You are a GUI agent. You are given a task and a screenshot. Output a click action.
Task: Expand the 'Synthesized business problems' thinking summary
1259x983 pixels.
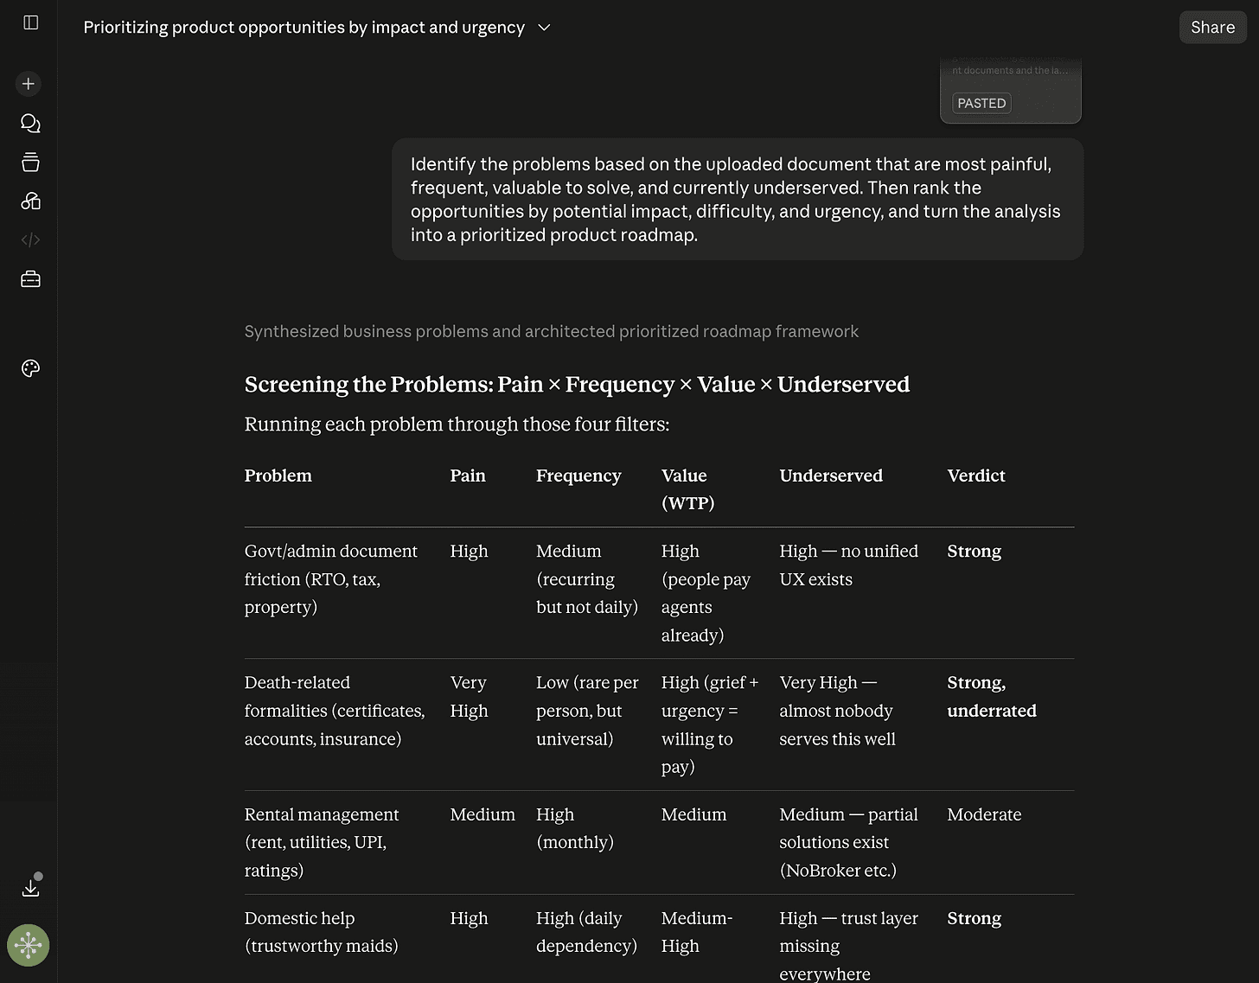(551, 331)
